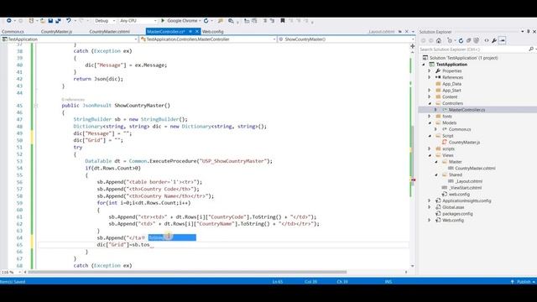
Task: Open the Google Chrome browser dropdown arrow
Action: (x=200, y=21)
